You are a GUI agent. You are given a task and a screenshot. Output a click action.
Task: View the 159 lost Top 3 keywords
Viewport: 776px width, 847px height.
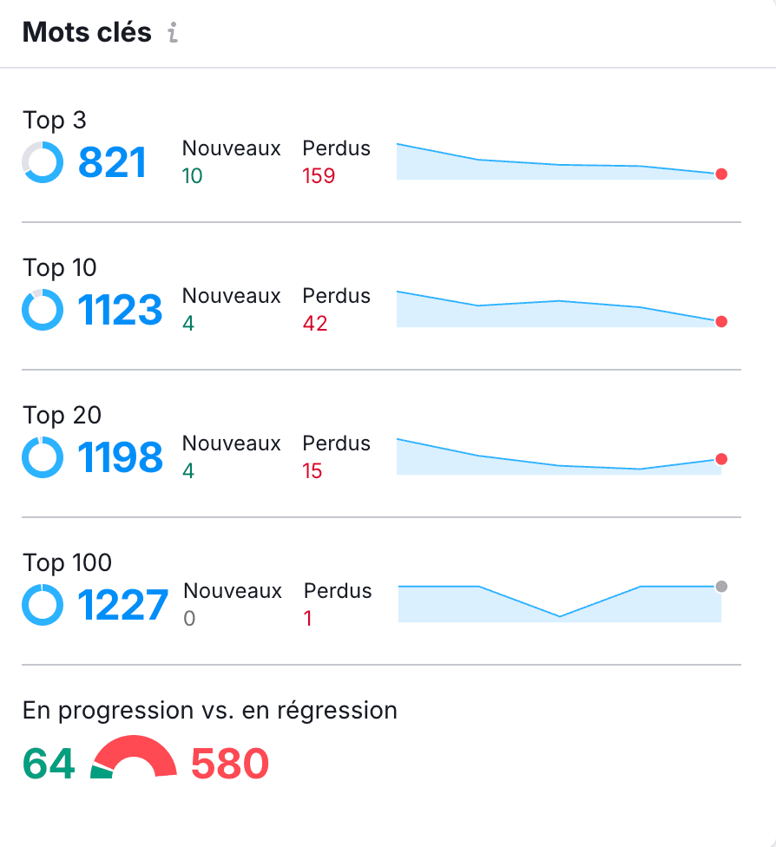point(319,176)
